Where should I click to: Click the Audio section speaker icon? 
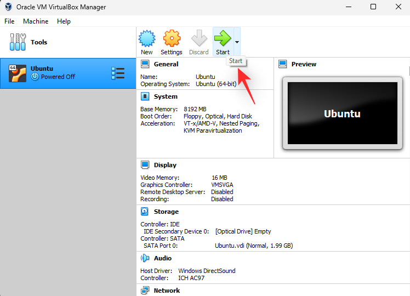point(145,258)
